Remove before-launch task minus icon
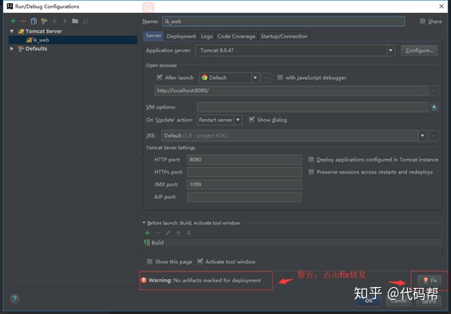This screenshot has height=314, width=451. click(158, 233)
